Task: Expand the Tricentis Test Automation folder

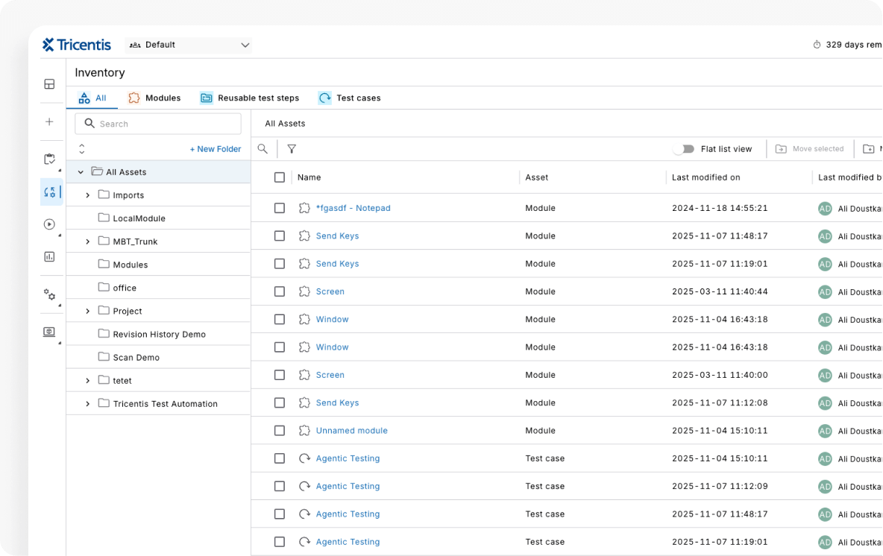Action: click(x=87, y=404)
